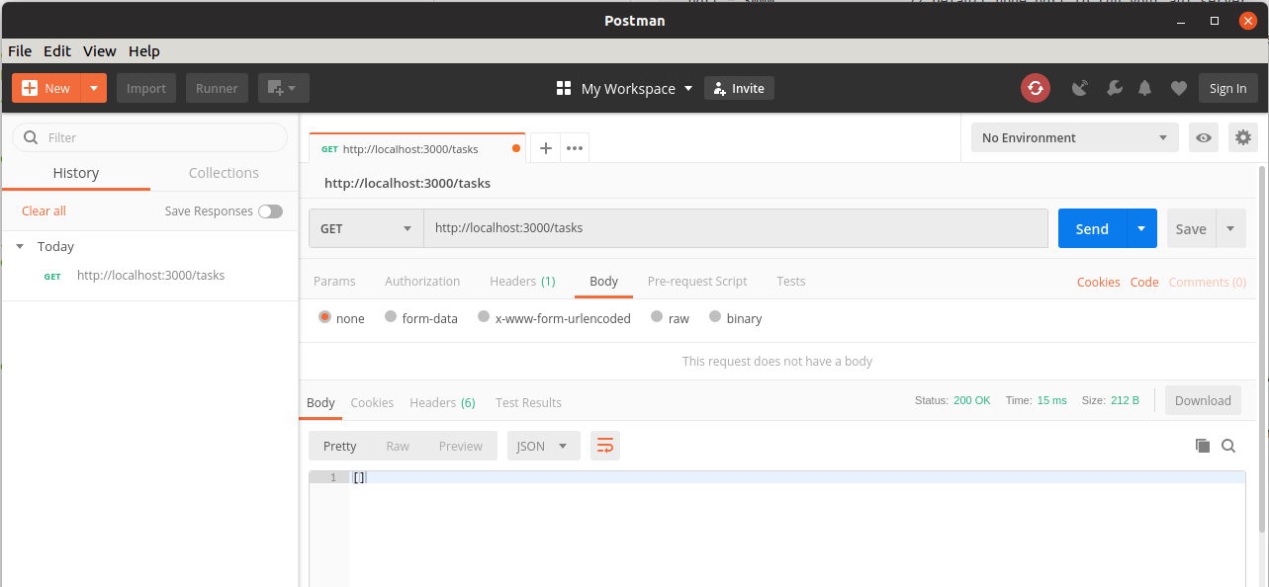This screenshot has width=1269, height=587.
Task: Switch response view to Preview
Action: [461, 446]
